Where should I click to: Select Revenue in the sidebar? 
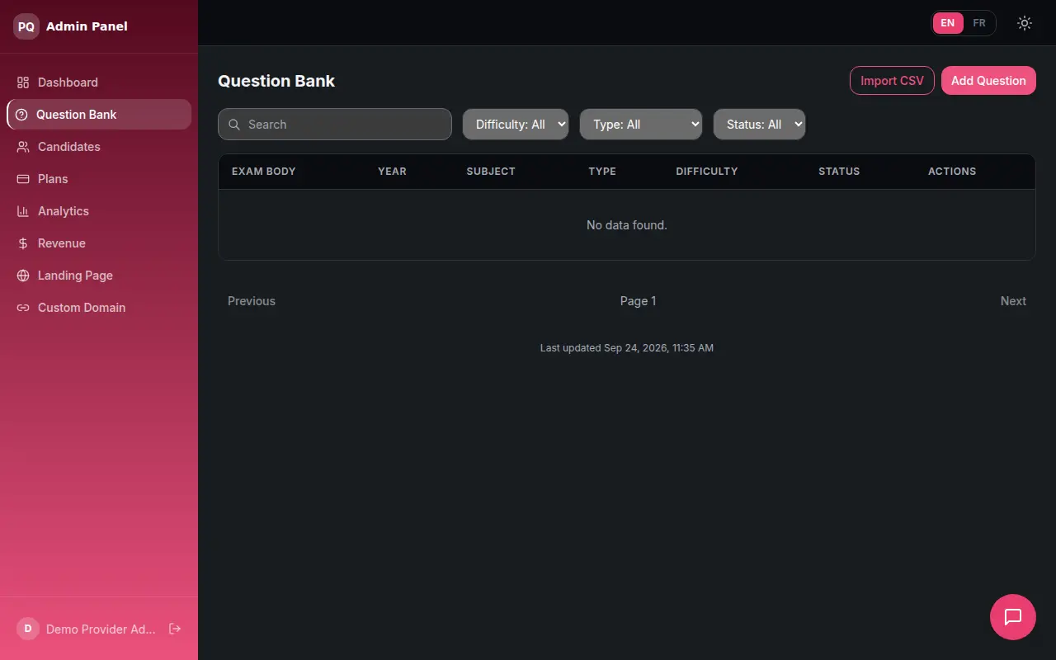[99, 243]
